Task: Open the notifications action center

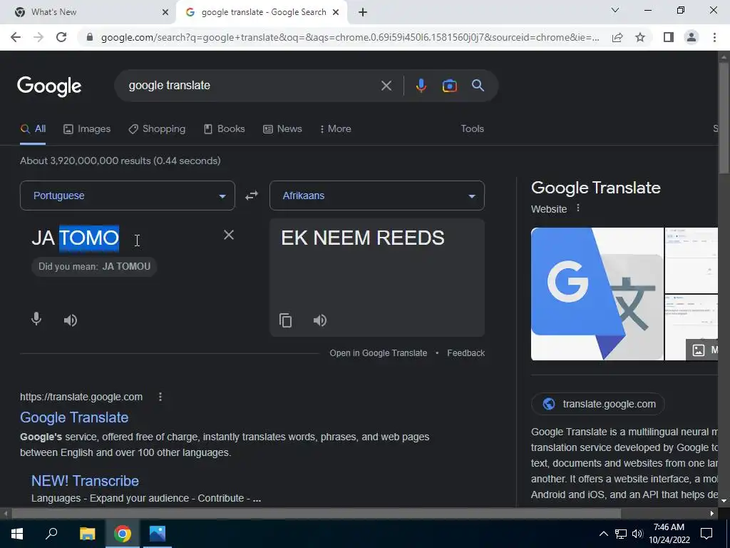Action: [706, 534]
